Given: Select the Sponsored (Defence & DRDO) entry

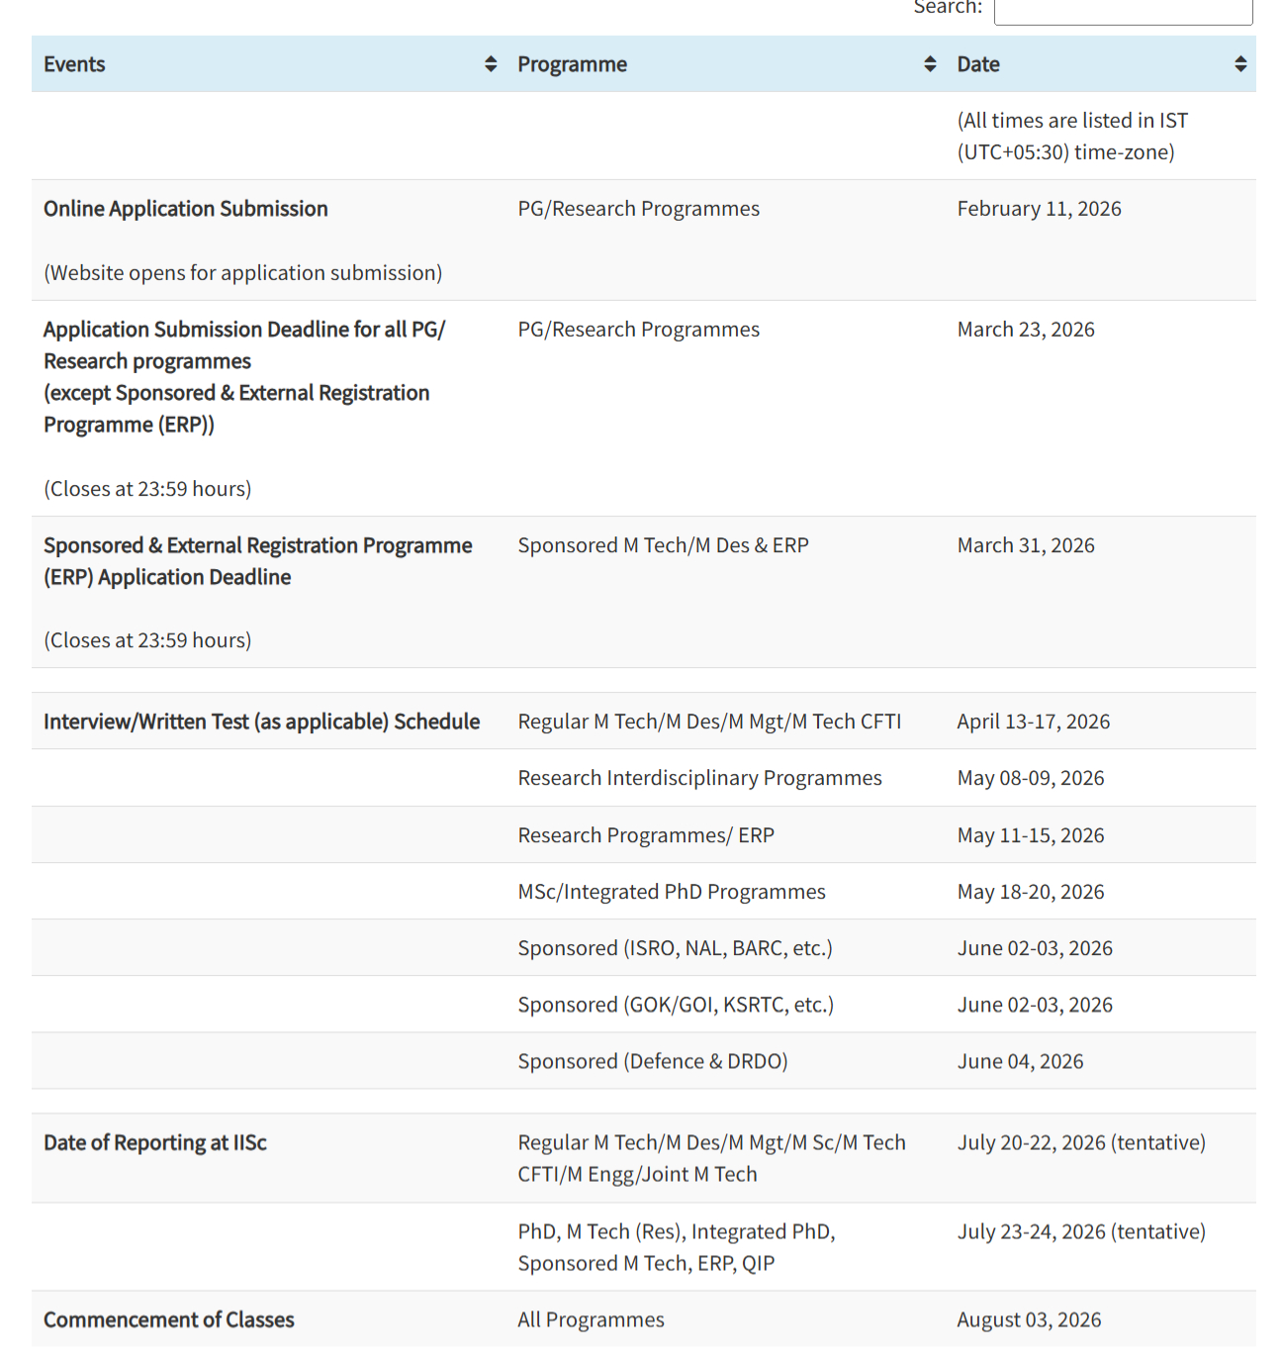Looking at the screenshot, I should 653,1060.
